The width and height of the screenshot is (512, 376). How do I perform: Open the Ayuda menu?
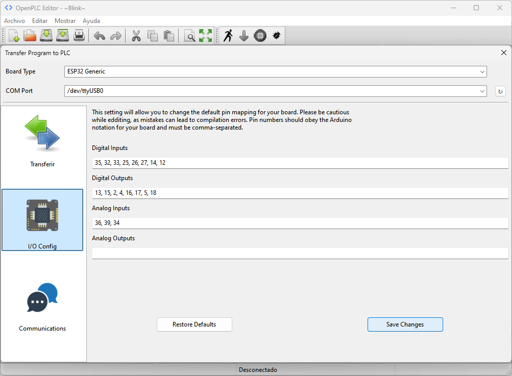click(91, 21)
